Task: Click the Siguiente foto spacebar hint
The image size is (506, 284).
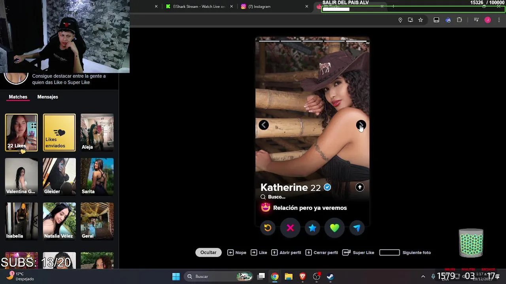Action: (x=405, y=252)
